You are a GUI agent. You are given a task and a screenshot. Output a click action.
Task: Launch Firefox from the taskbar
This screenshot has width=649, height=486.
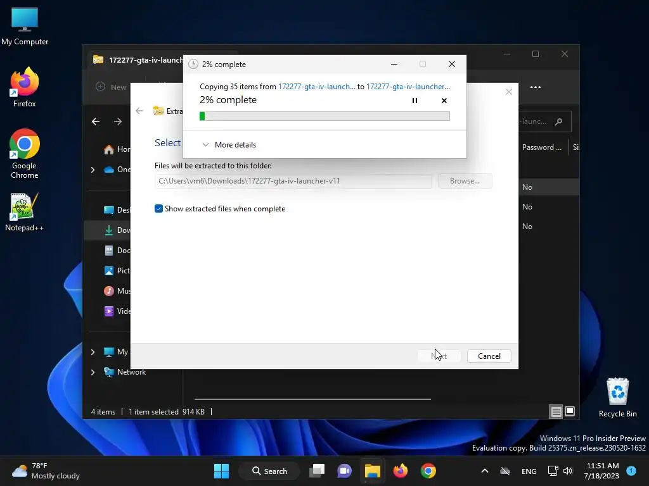coord(401,471)
